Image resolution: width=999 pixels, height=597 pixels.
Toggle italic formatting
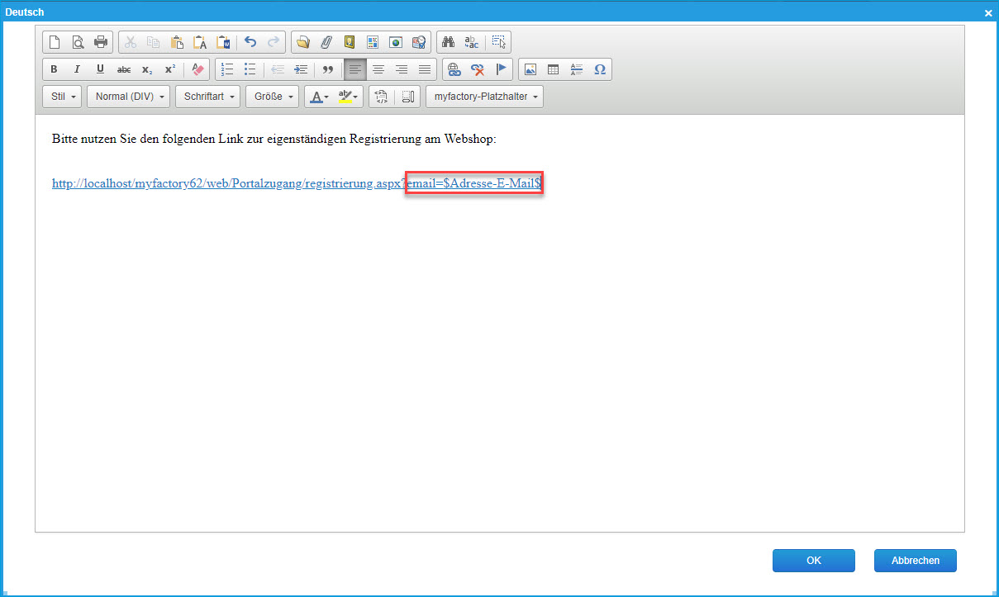click(x=77, y=69)
